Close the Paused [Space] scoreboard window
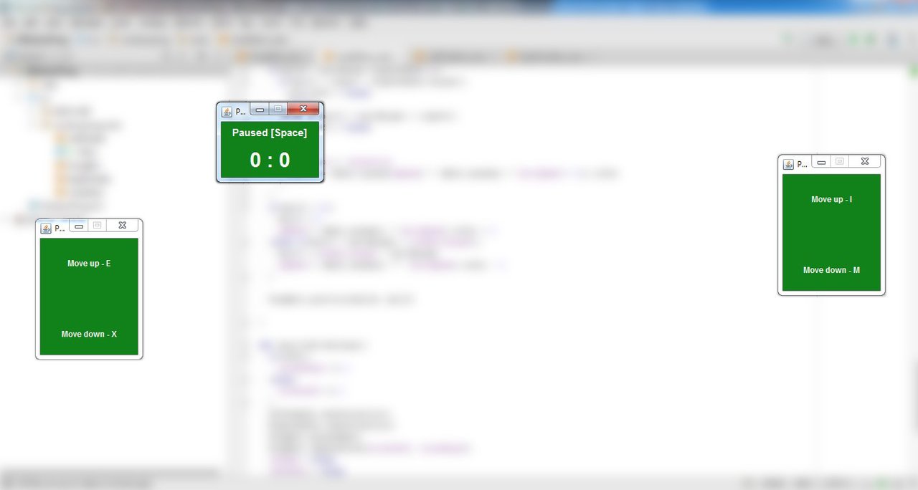The image size is (918, 490). [x=303, y=109]
